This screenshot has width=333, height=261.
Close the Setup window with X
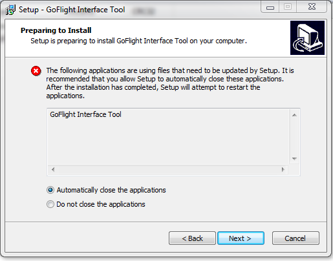click(x=312, y=7)
